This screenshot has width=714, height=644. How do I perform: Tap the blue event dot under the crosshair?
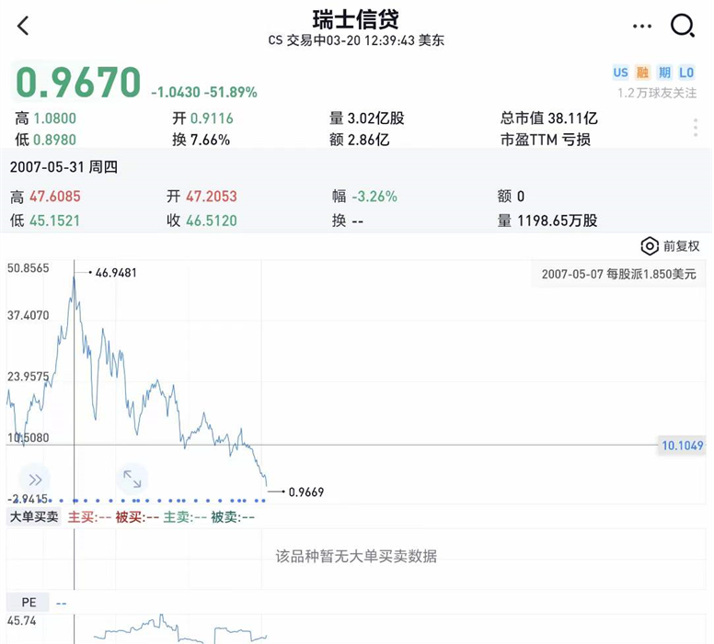[75, 501]
